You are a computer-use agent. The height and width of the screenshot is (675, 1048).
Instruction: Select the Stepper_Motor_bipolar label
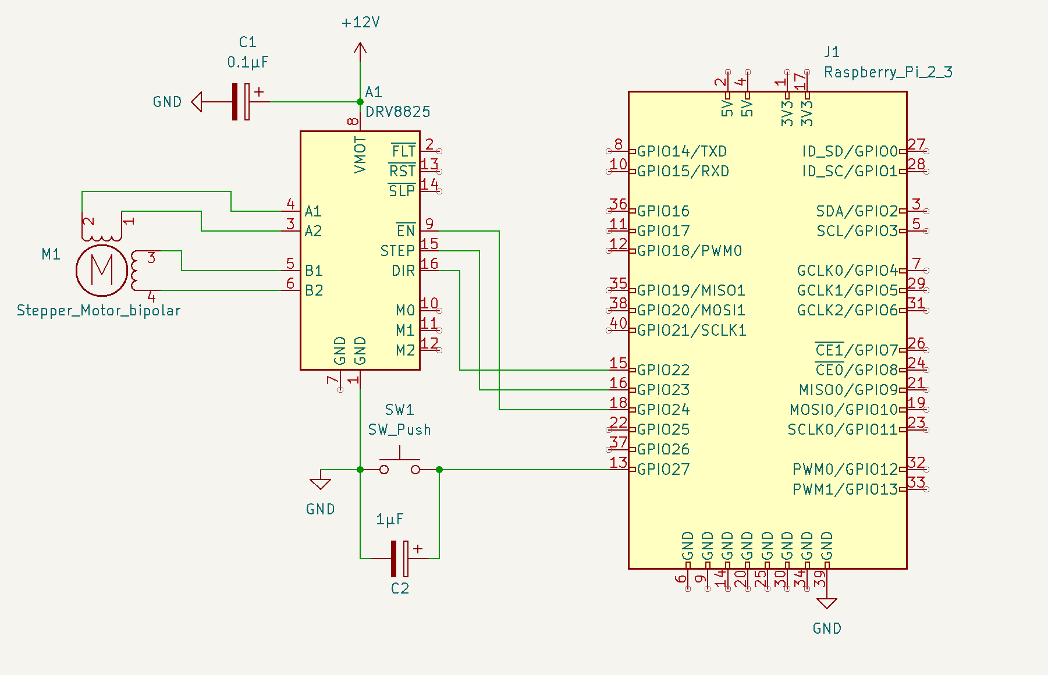(x=98, y=311)
